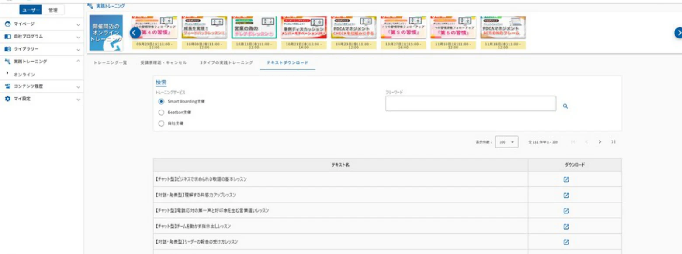Click the 検索 heading link
The height and width of the screenshot is (254, 682).
click(161, 82)
